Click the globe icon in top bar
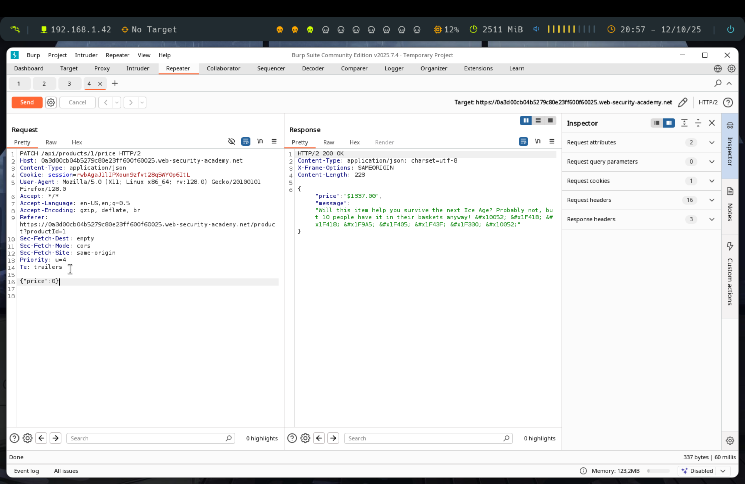Screen dimensions: 745x484 (717, 68)
